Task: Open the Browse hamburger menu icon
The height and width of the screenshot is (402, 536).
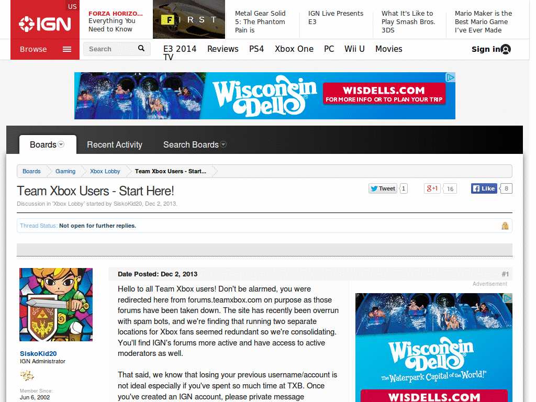Action: [x=67, y=49]
